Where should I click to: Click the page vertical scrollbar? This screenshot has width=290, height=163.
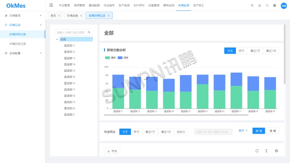click(285, 54)
